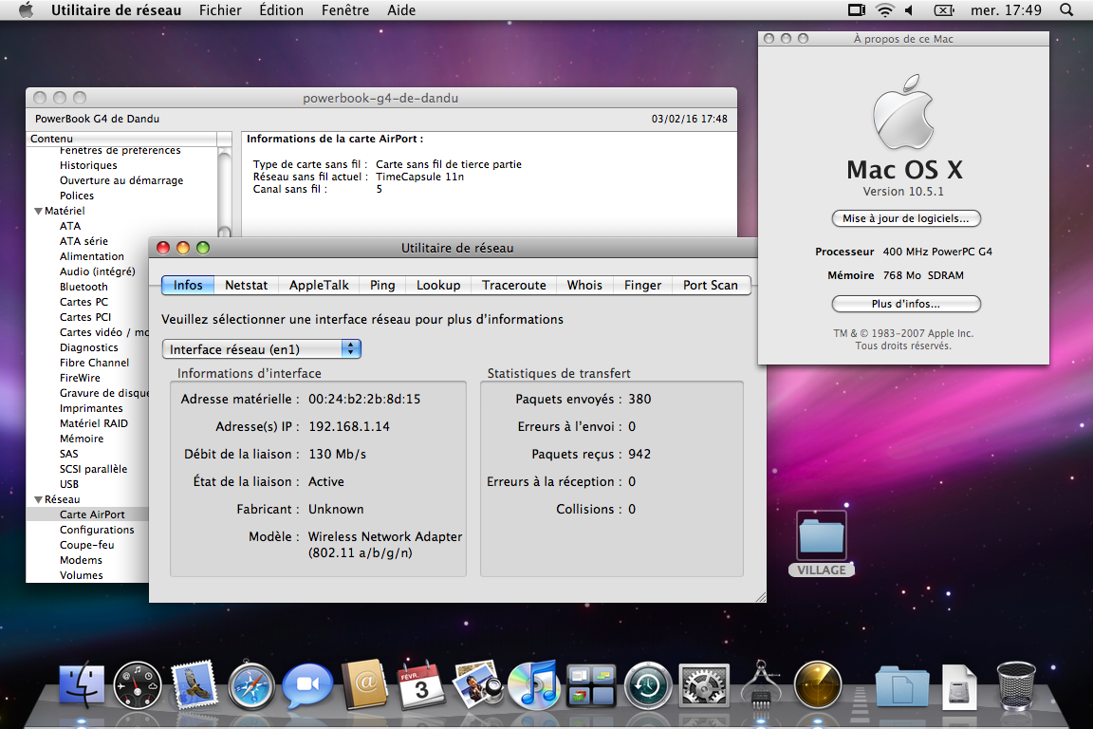
Task: Select Cartes PCI in the sidebar
Action: pyautogui.click(x=85, y=317)
